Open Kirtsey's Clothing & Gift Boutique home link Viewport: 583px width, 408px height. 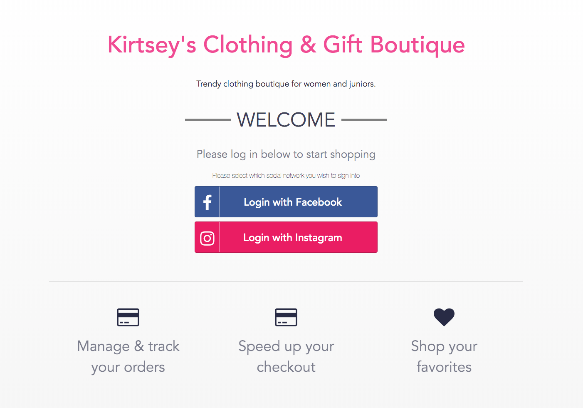coord(286,45)
